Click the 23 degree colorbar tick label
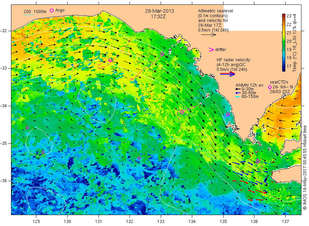Viewport: 309px width, 226px height. pos(289,16)
